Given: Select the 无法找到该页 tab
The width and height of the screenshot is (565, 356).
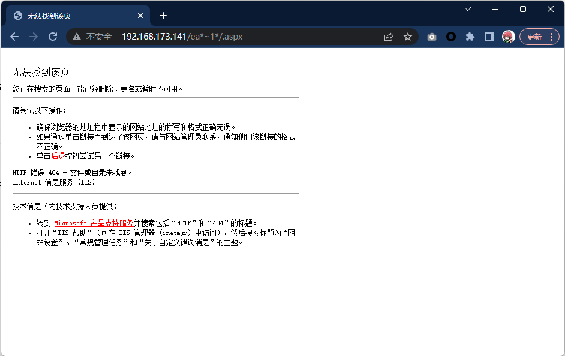Looking at the screenshot, I should (72, 16).
